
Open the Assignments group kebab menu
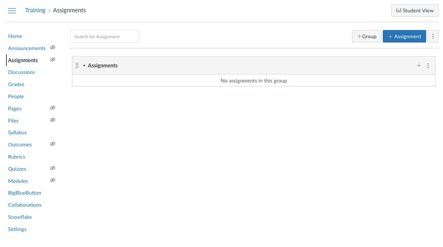[x=428, y=65]
